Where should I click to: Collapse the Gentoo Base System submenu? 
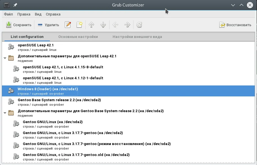coord(5,113)
